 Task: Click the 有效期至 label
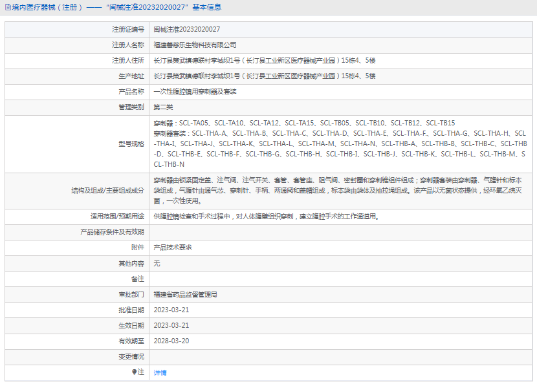pyautogui.click(x=131, y=341)
